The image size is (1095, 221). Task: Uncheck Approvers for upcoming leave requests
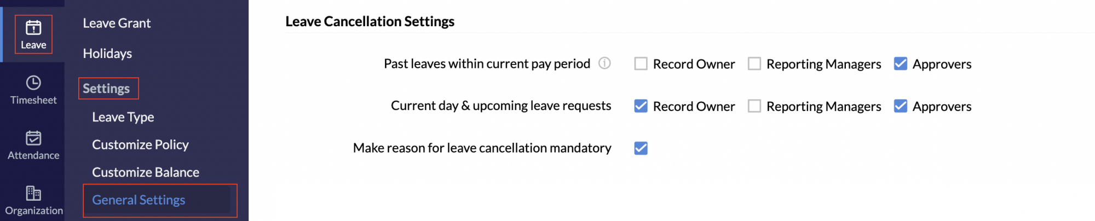(x=901, y=106)
